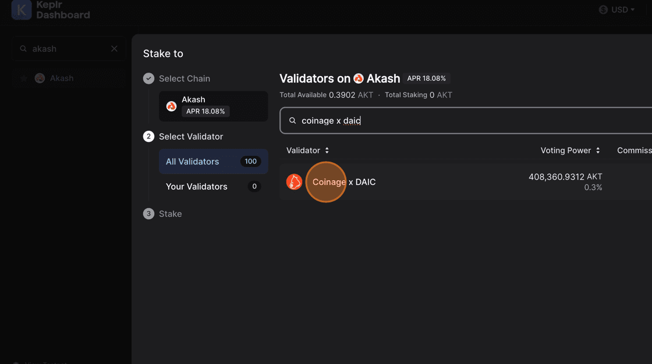Click the Coinage x DAIC validator logo
Viewport: 652px width, 364px height.
(294, 182)
